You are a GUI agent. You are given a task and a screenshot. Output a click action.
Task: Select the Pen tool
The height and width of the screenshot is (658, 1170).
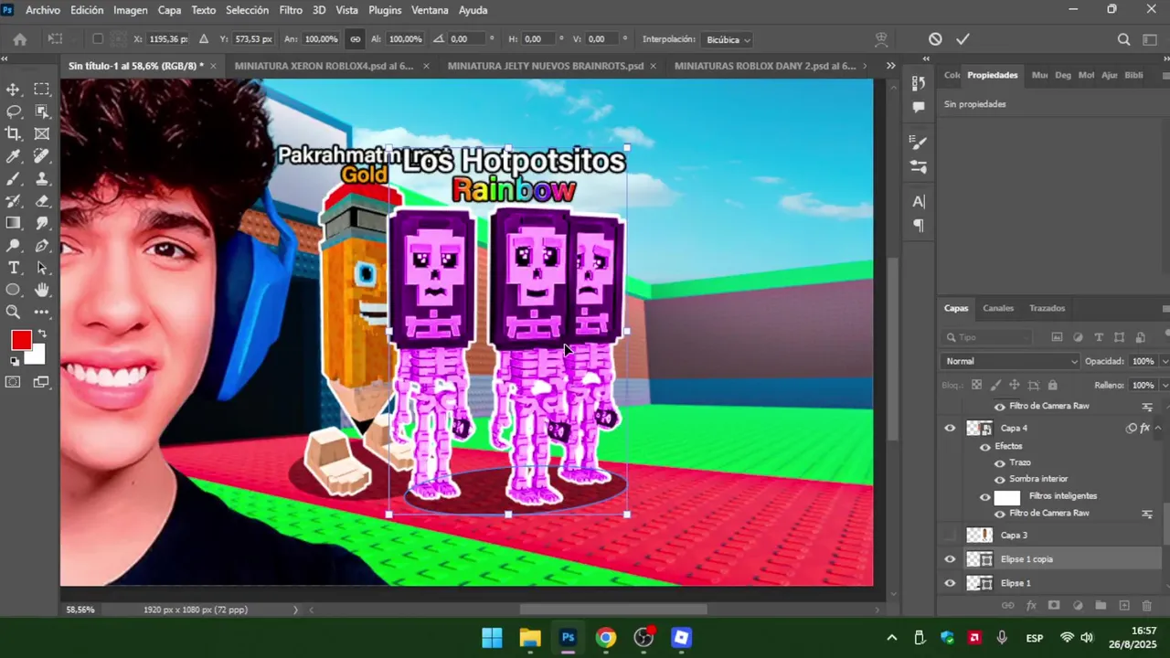point(42,246)
